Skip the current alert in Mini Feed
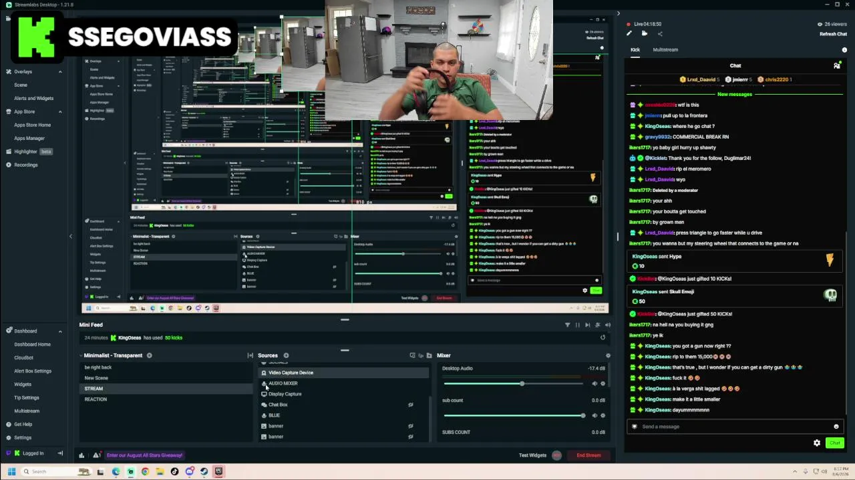The image size is (855, 480). point(587,325)
